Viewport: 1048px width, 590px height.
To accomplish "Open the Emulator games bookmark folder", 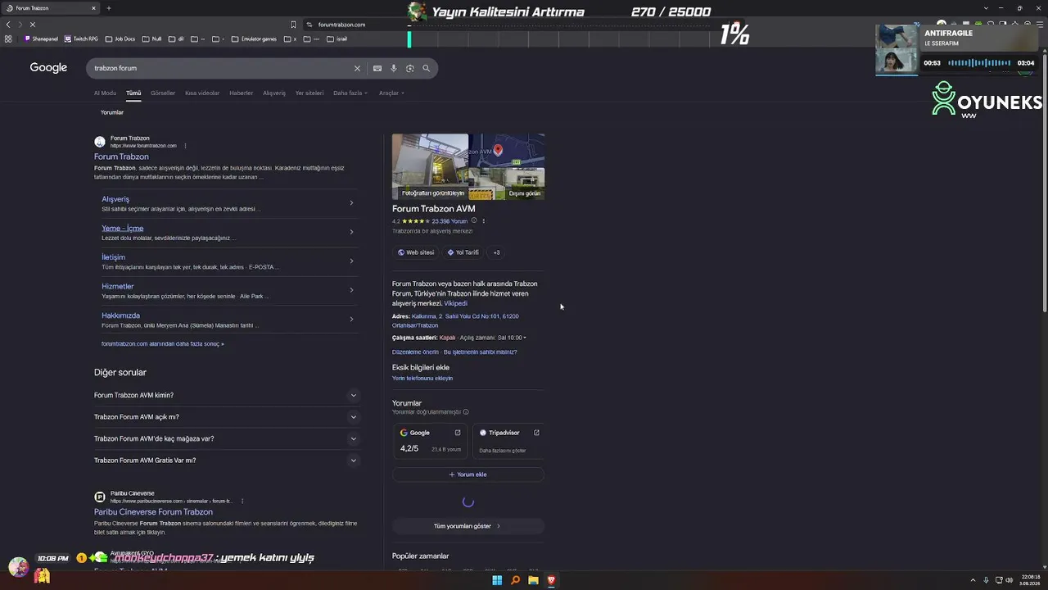I will click(x=254, y=39).
